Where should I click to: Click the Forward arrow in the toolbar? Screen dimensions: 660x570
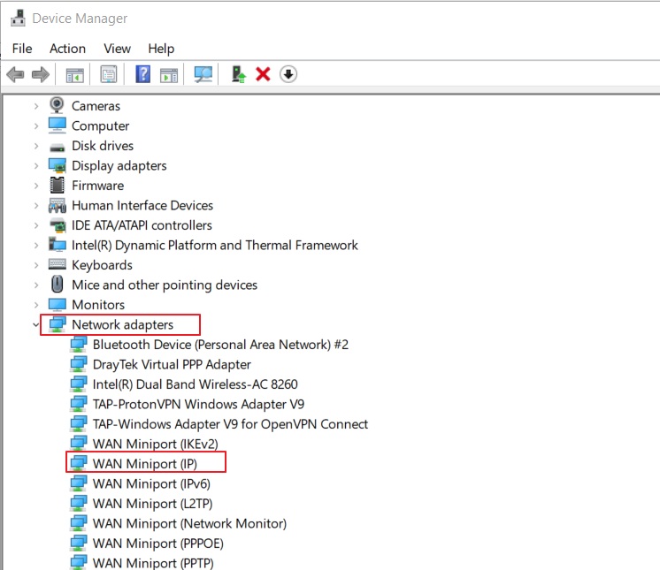tap(40, 74)
